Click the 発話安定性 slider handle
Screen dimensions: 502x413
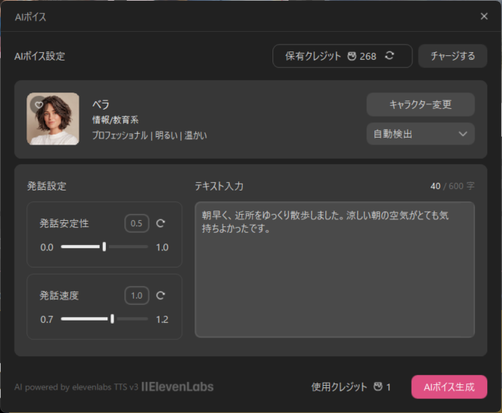(x=104, y=247)
